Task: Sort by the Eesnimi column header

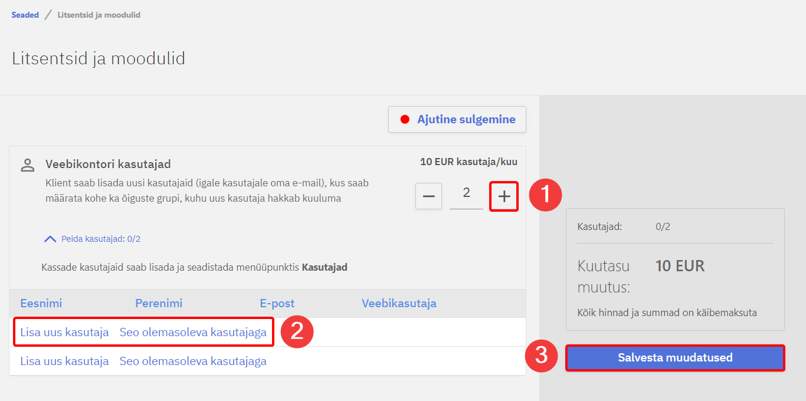Action: tap(41, 304)
